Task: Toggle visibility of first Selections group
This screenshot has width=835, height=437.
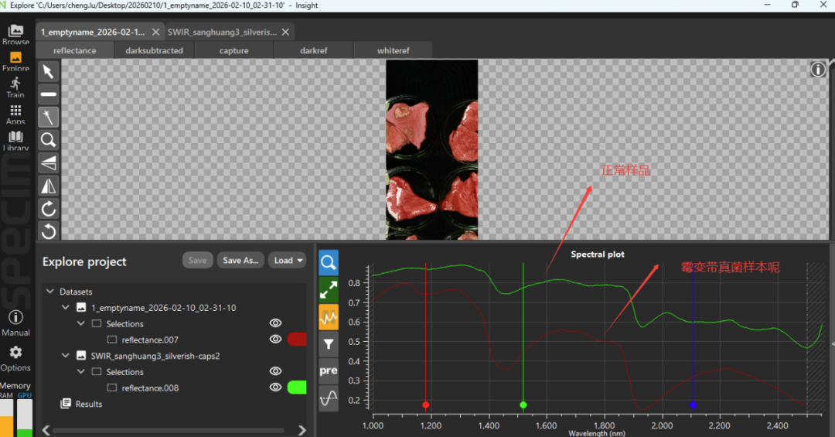Action: point(275,323)
